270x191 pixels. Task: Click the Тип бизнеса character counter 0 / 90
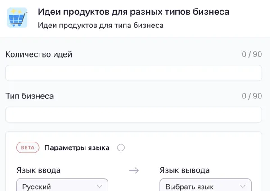click(x=252, y=96)
